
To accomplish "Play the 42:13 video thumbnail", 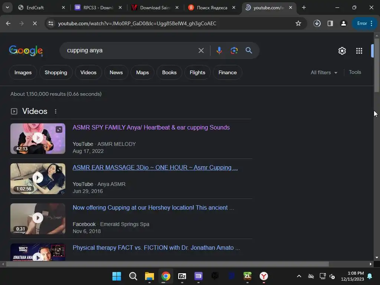I will (x=38, y=139).
